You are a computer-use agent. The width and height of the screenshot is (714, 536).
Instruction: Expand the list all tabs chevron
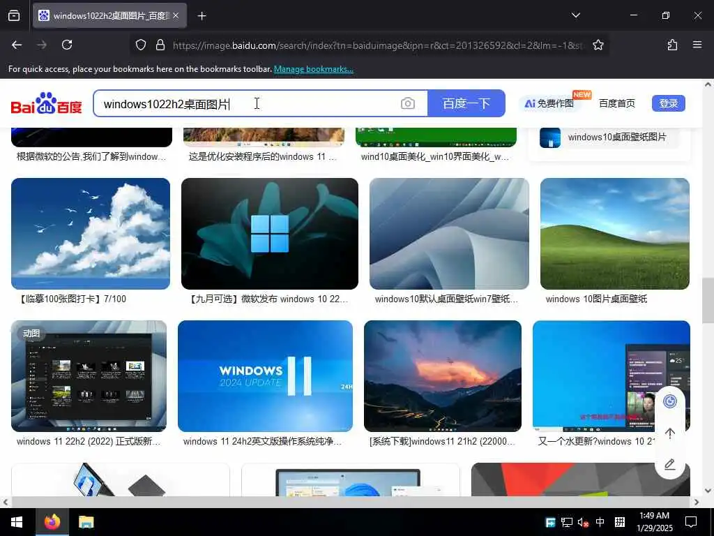tap(575, 15)
